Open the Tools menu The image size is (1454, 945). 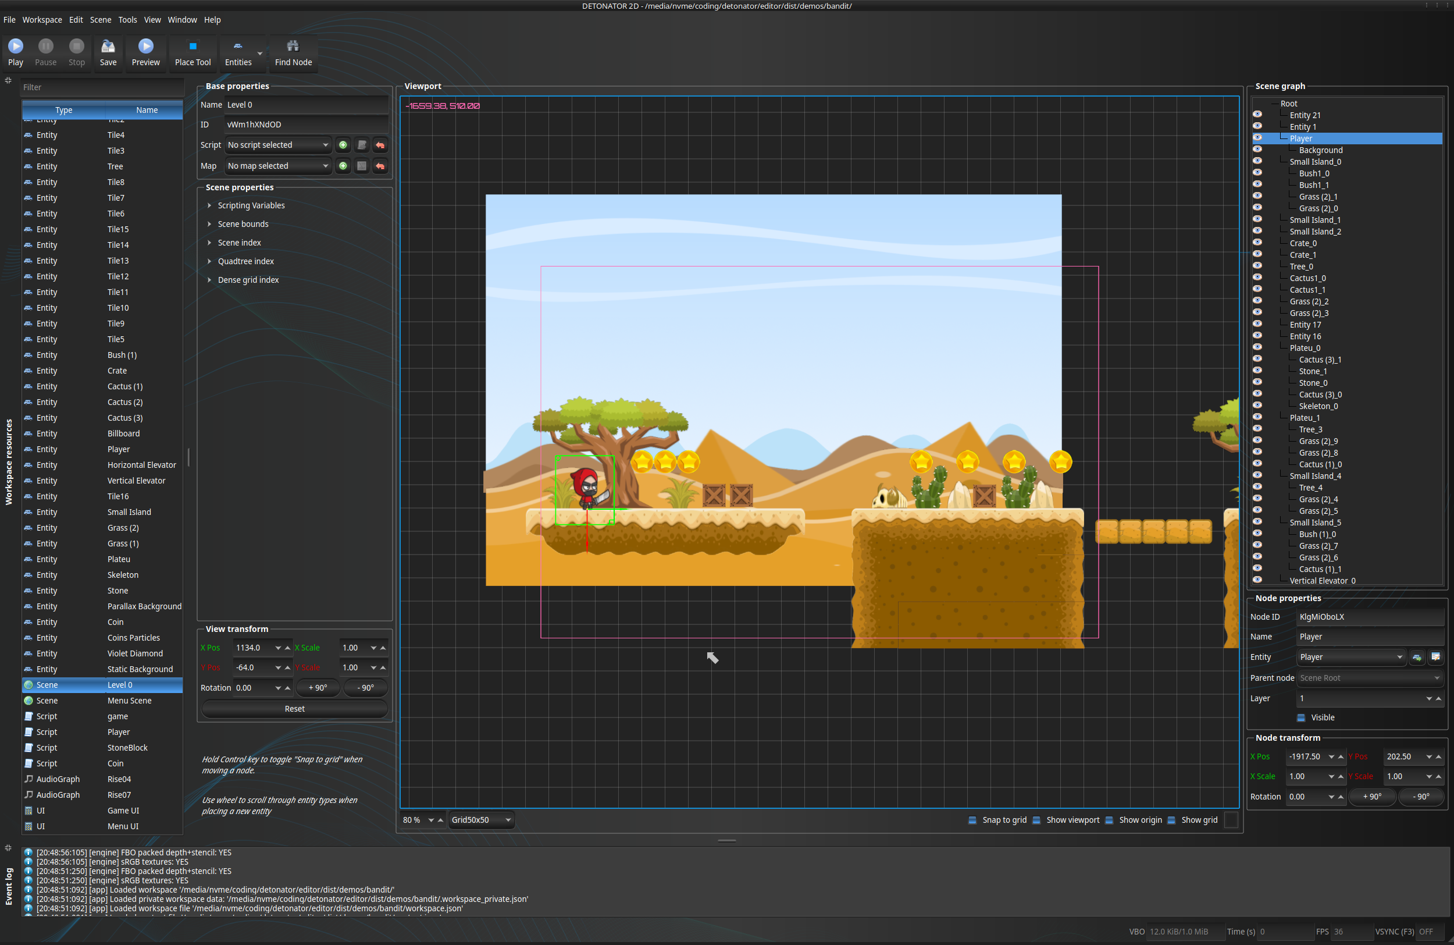pyautogui.click(x=127, y=20)
